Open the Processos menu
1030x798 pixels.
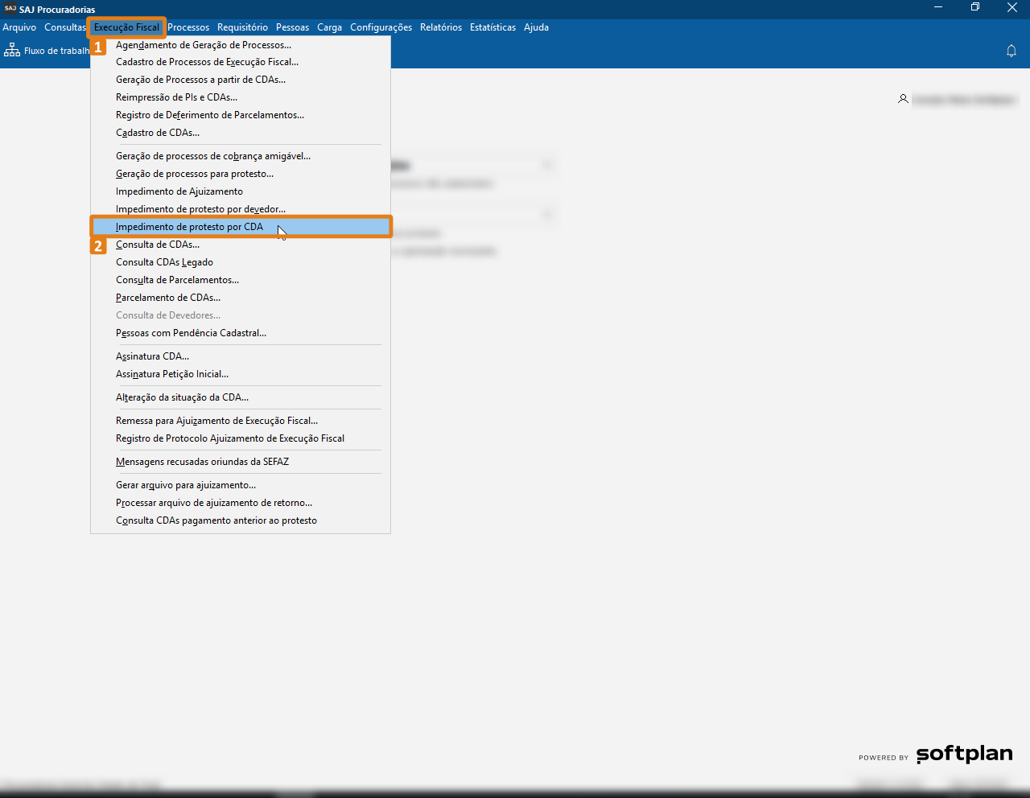coord(188,27)
